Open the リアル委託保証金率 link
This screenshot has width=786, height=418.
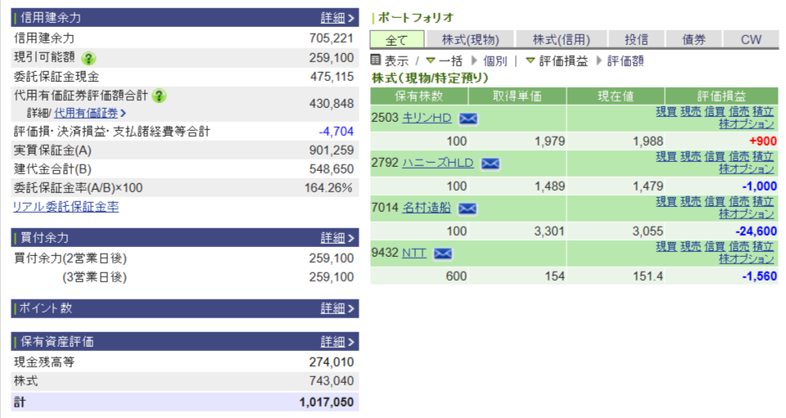click(65, 207)
